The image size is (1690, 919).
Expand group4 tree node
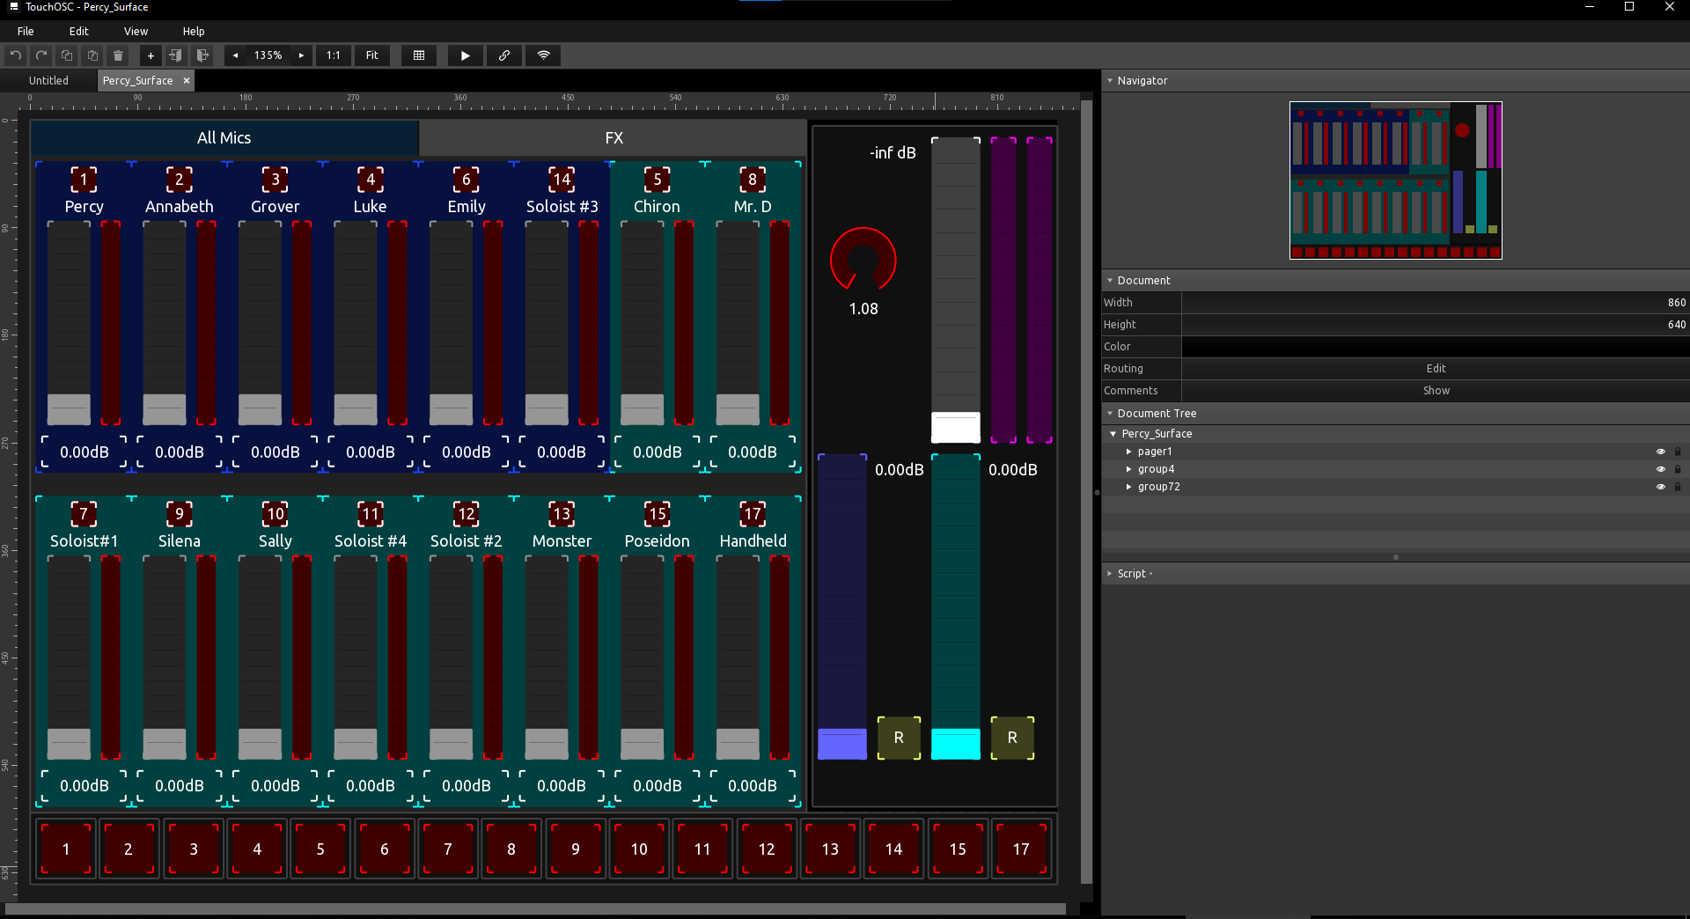click(x=1129, y=469)
